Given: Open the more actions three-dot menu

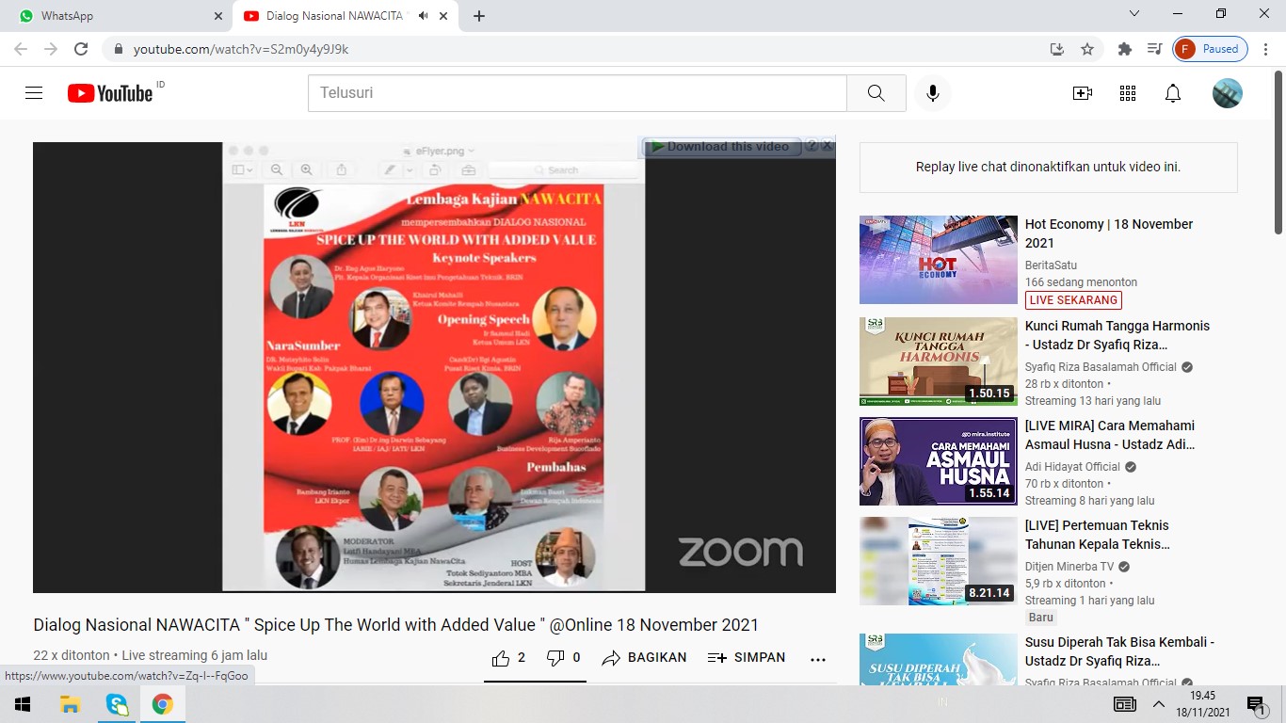Looking at the screenshot, I should 818,659.
